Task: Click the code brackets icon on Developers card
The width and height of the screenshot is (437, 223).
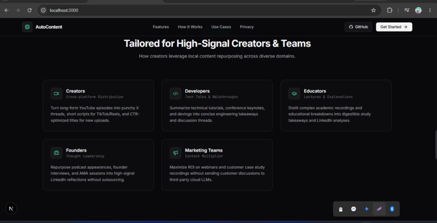Action: 175,94
